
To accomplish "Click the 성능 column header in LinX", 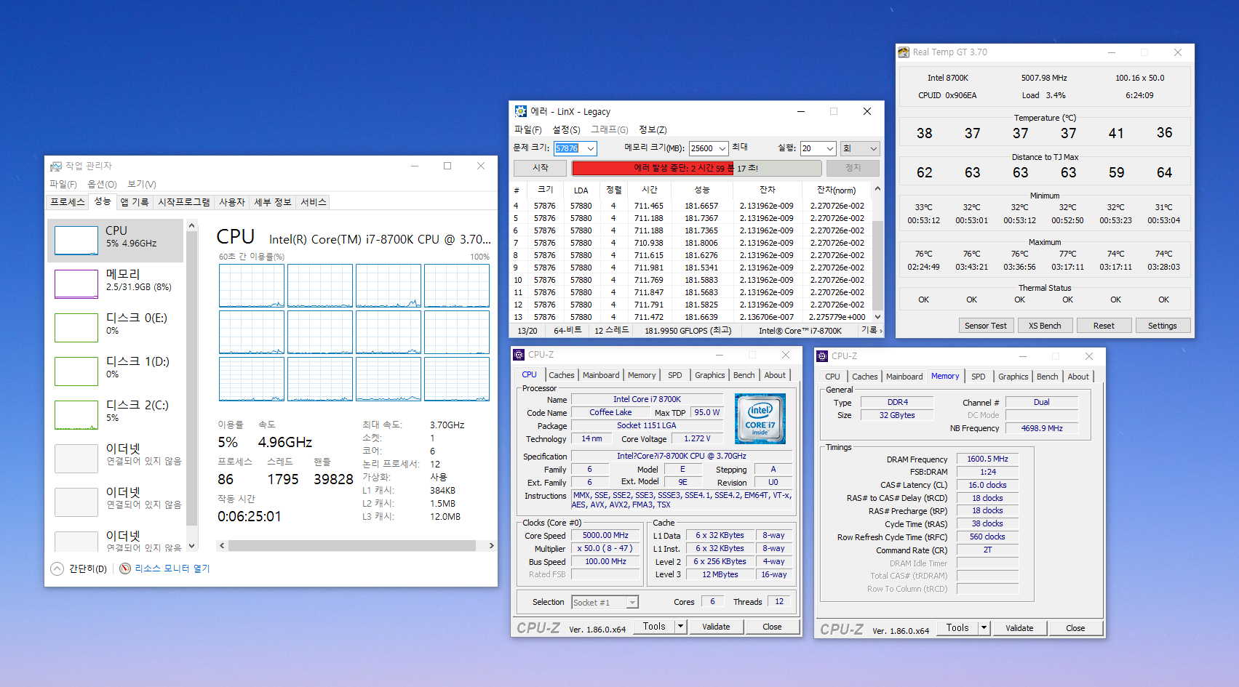I will point(702,190).
